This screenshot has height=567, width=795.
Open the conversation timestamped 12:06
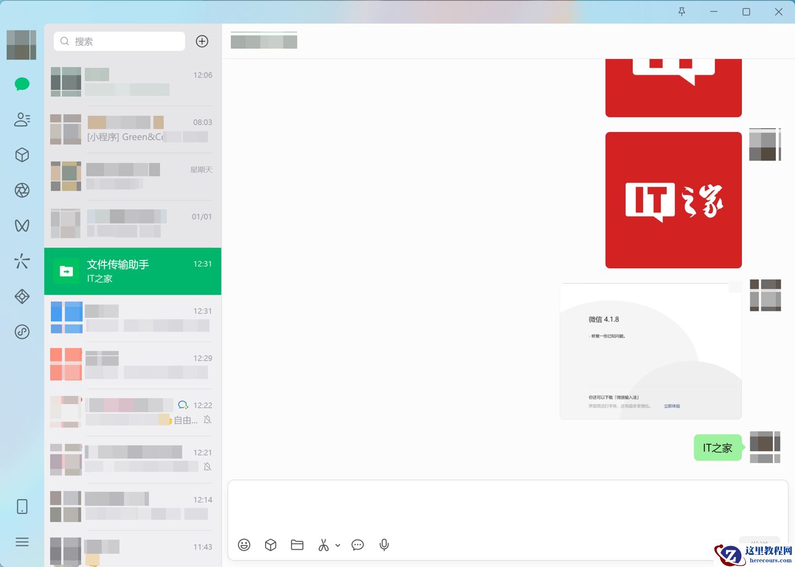[133, 82]
